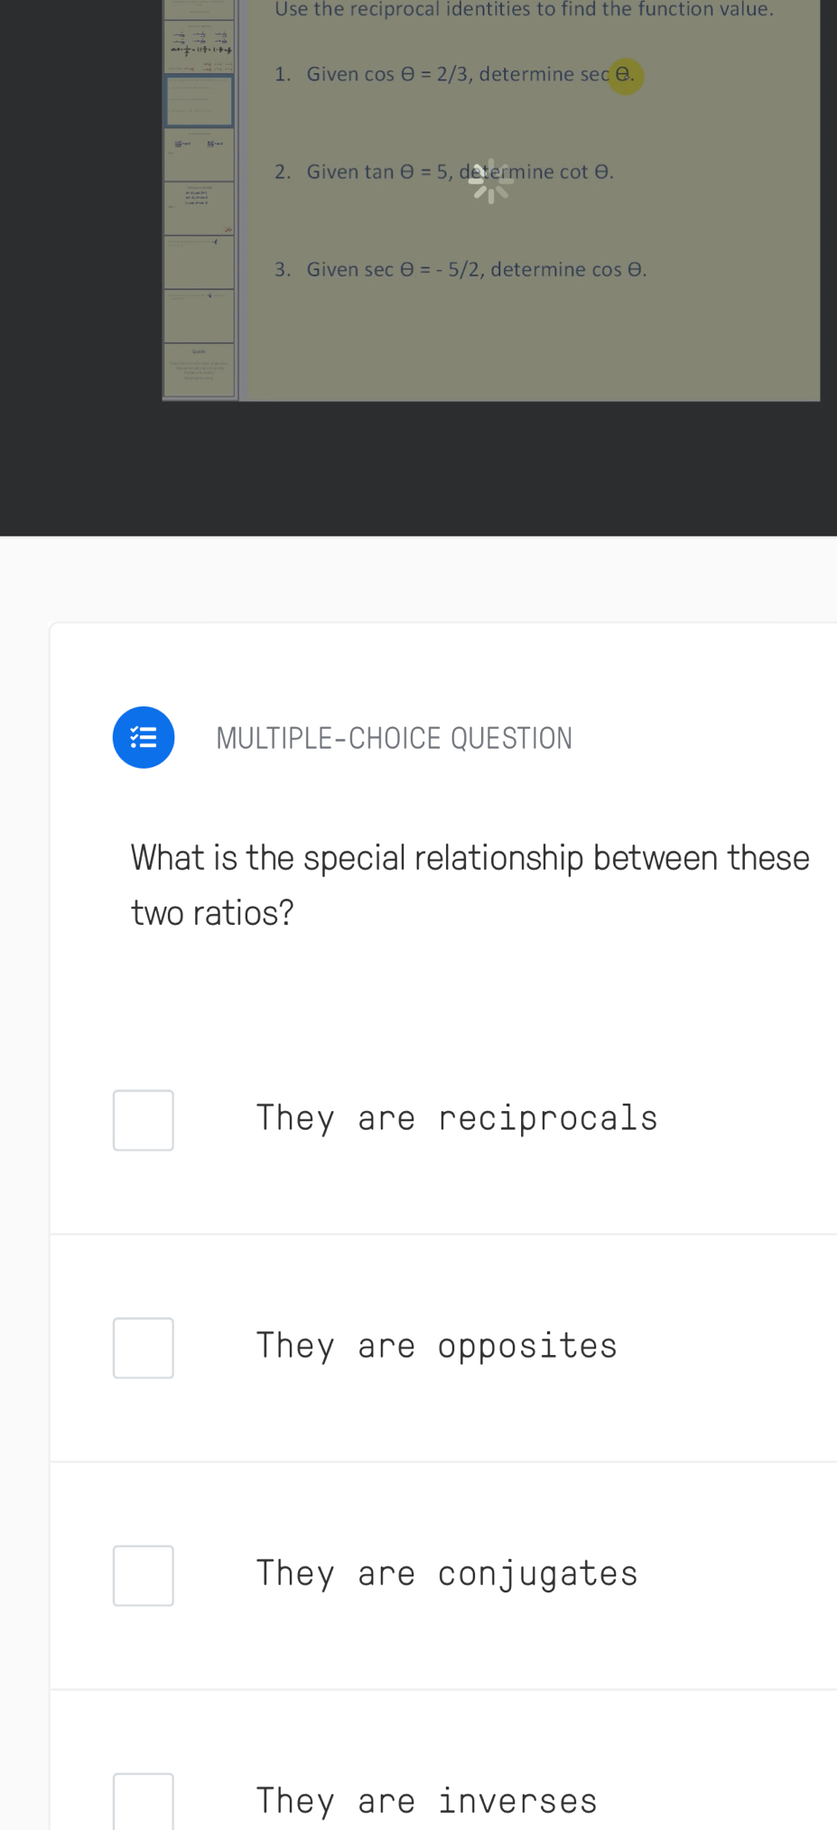Image resolution: width=837 pixels, height=1830 pixels.
Task: Choose the answer text "They are opposites"
Action: (x=437, y=1346)
